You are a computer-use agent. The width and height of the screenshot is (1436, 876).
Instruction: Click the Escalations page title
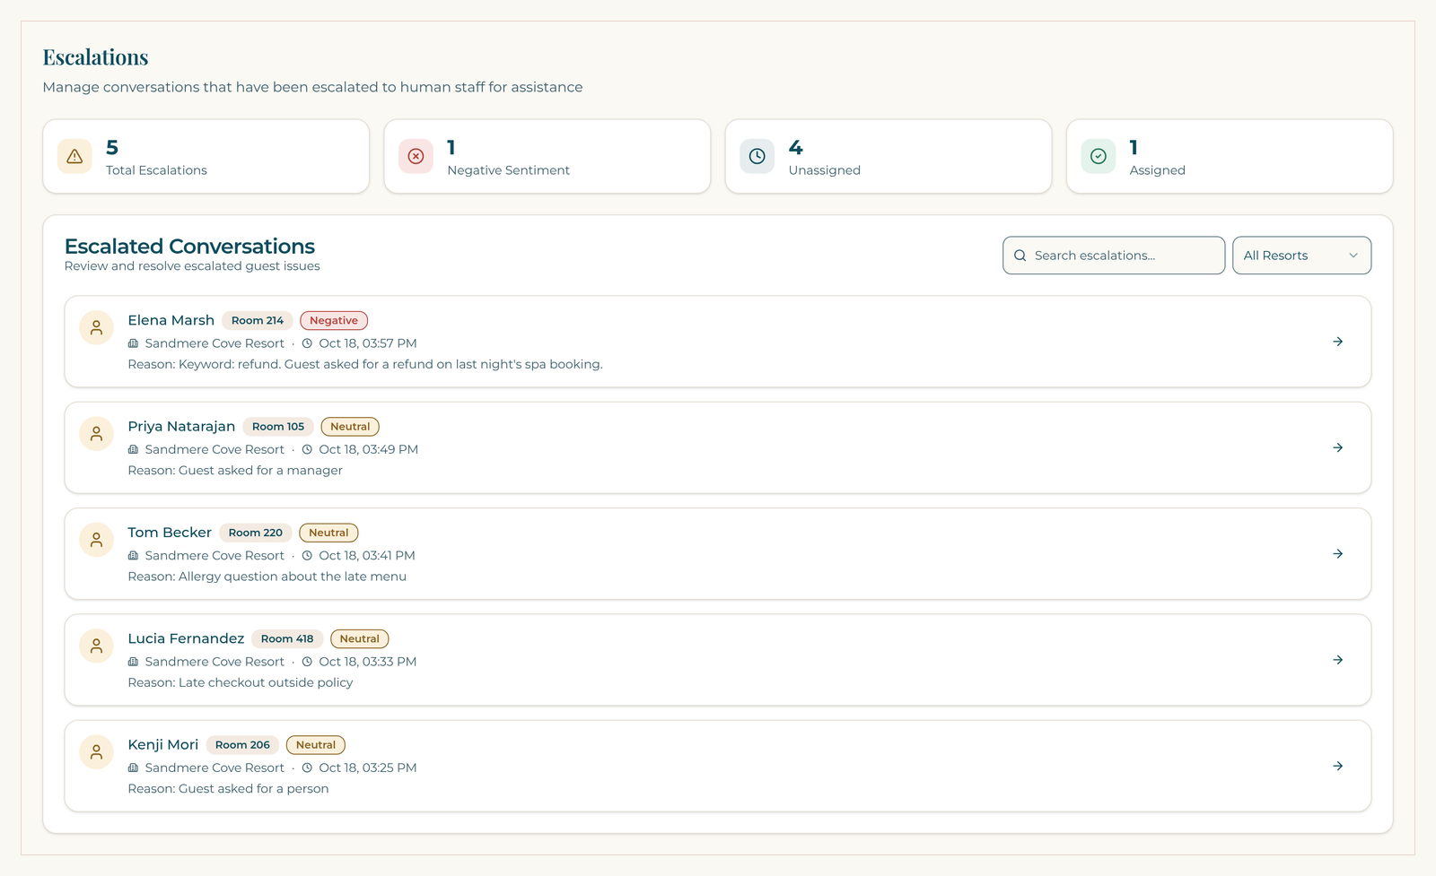coord(96,57)
